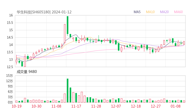Click the 成交量 9480 volume label
Image resolution: width=188 pixels, height=112 pixels.
pos(27,72)
